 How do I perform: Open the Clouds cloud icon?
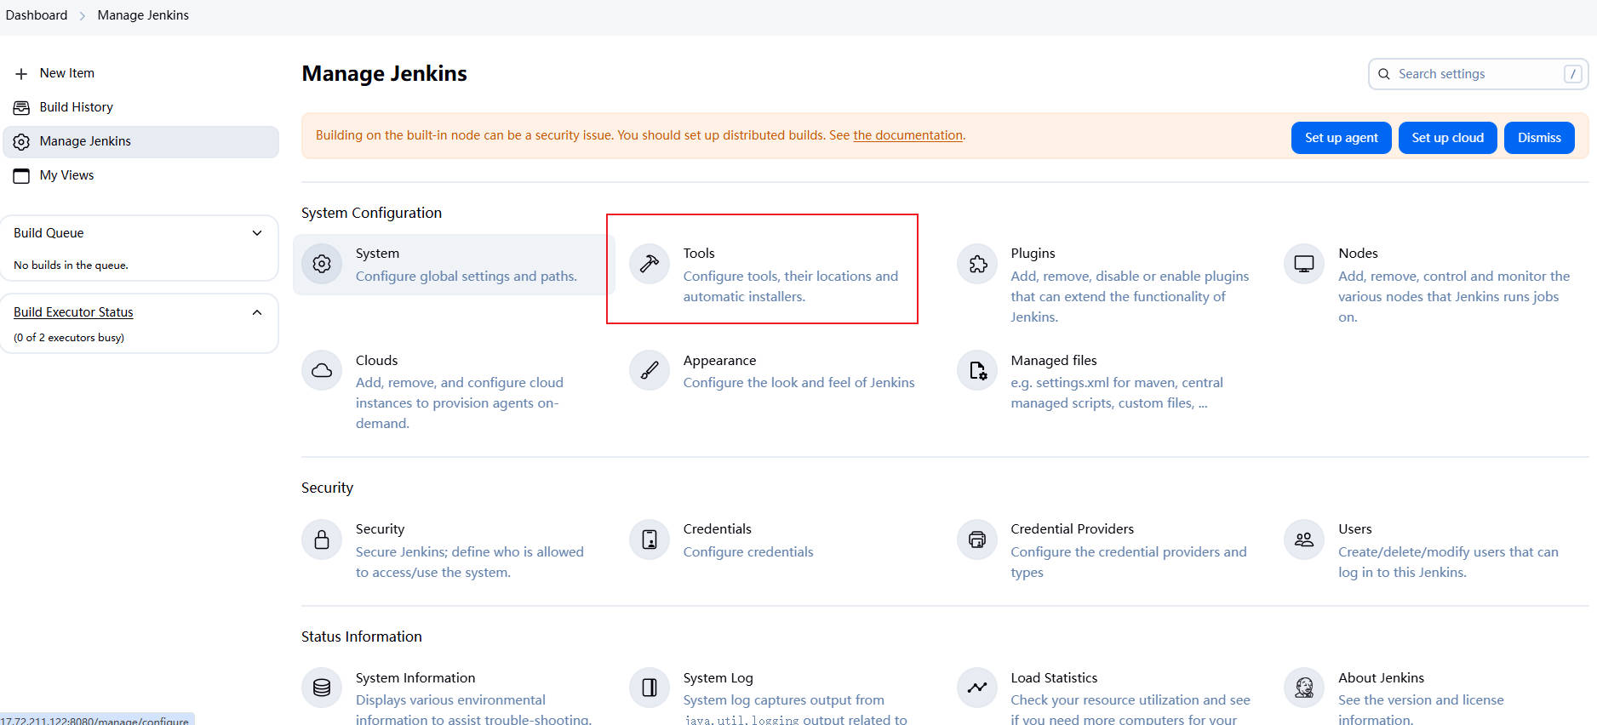point(322,370)
